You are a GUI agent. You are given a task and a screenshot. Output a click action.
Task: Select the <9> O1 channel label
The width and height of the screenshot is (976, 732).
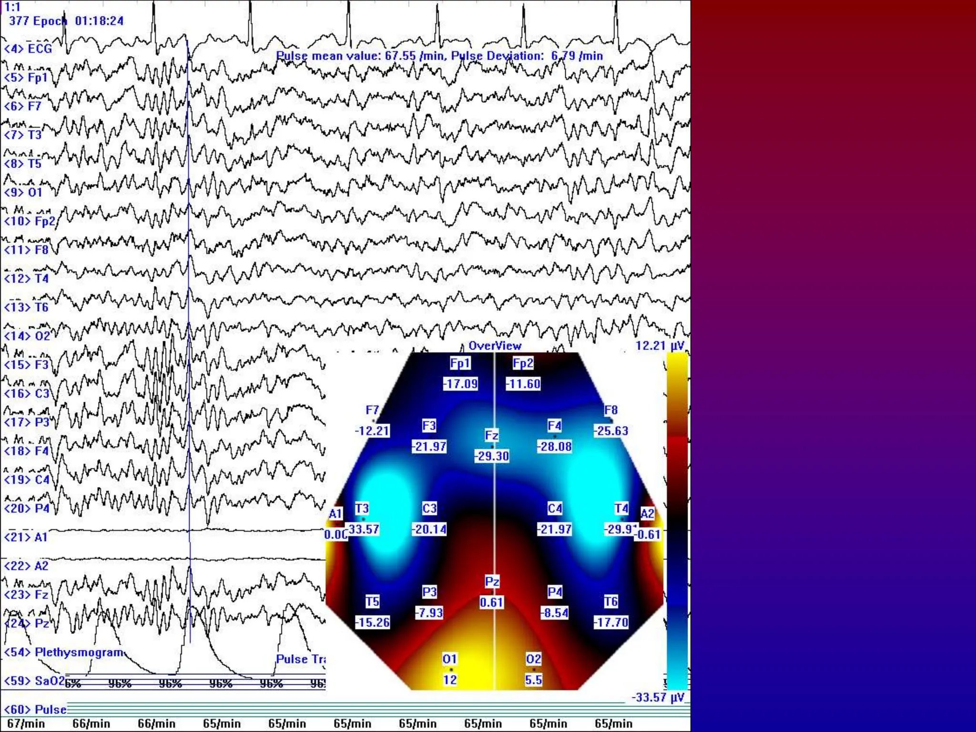(23, 192)
